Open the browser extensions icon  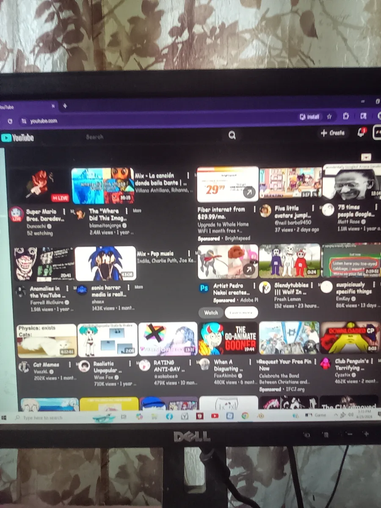(346, 116)
